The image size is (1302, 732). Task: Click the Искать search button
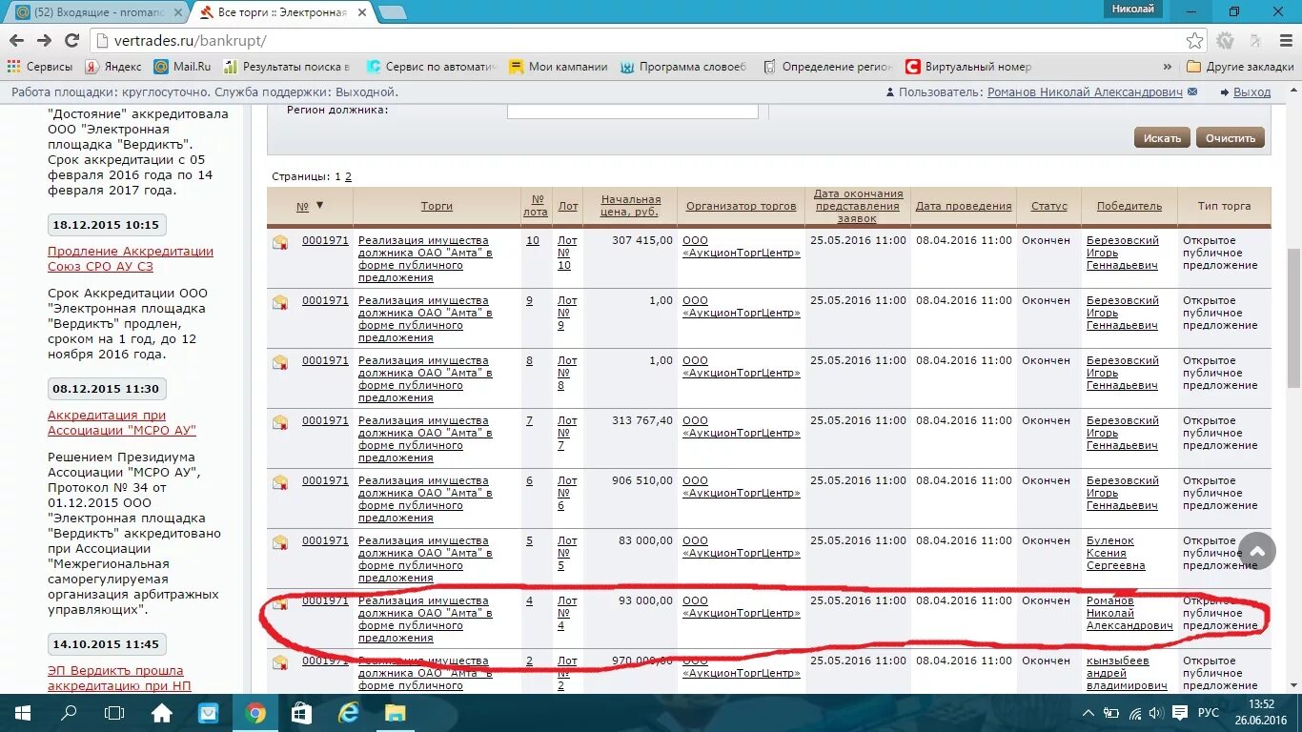pyautogui.click(x=1162, y=137)
